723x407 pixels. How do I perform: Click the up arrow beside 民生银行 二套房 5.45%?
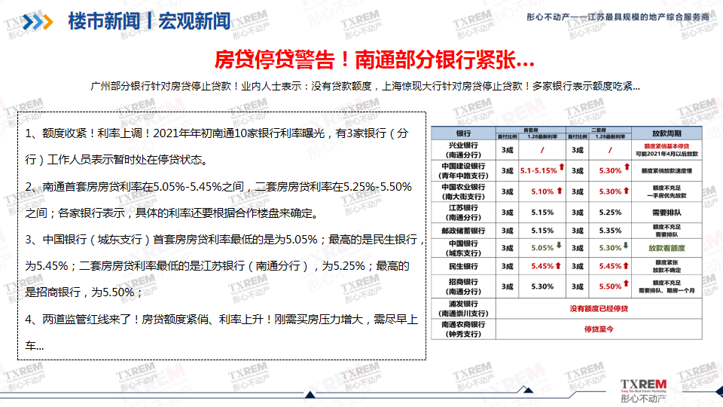click(626, 265)
